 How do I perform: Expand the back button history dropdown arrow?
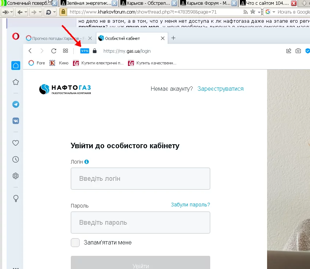26,12
